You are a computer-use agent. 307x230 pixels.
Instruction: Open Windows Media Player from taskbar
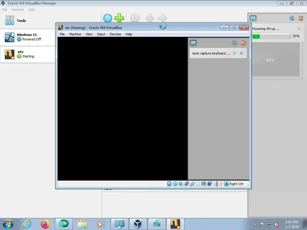click(100, 224)
